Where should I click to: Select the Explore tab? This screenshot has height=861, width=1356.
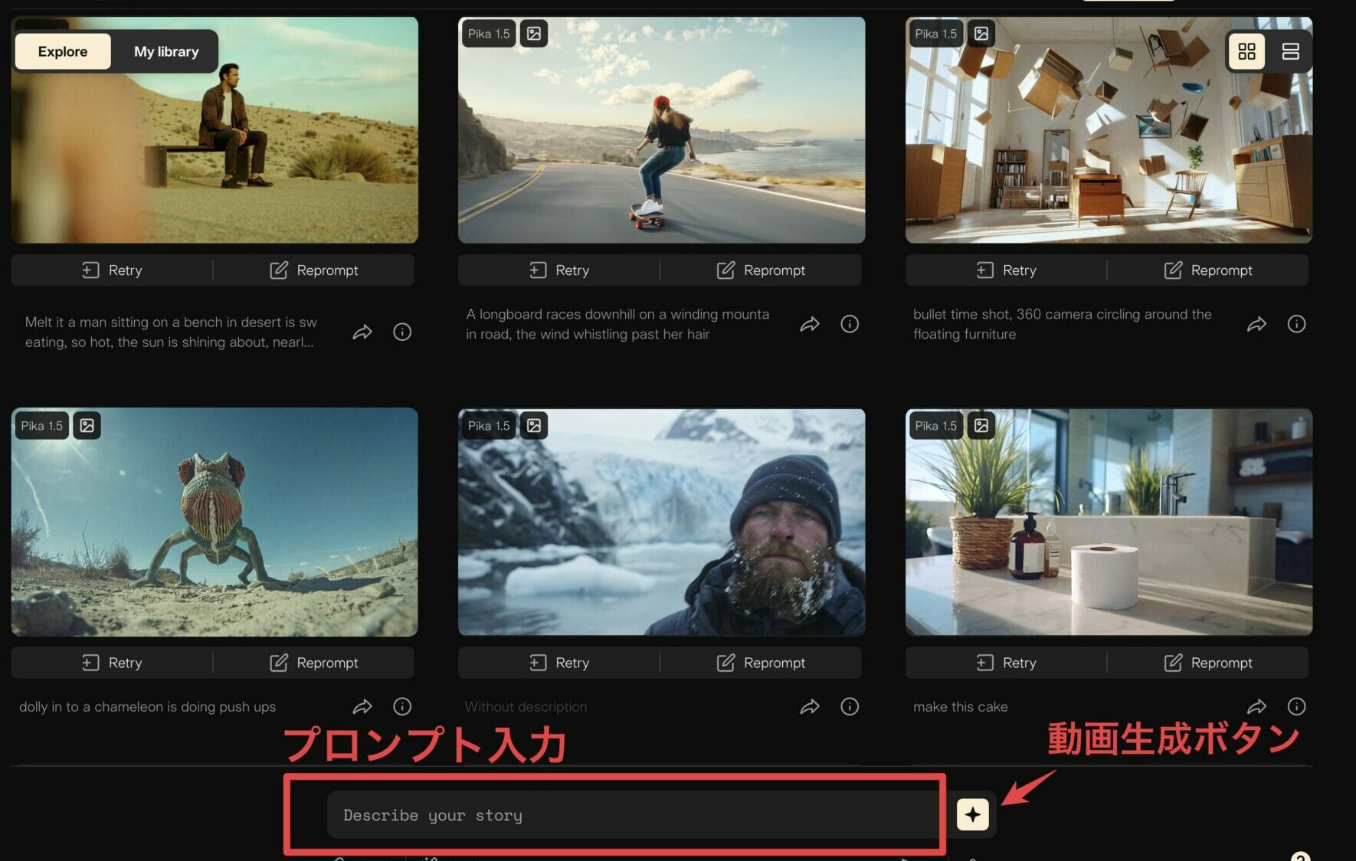click(x=62, y=51)
